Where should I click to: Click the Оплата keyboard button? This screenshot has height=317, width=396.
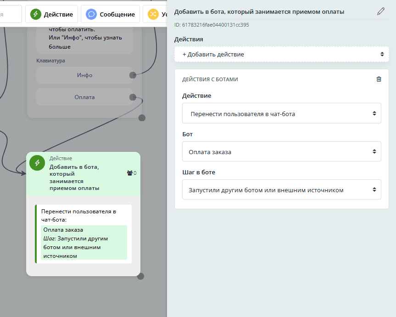pyautogui.click(x=84, y=97)
